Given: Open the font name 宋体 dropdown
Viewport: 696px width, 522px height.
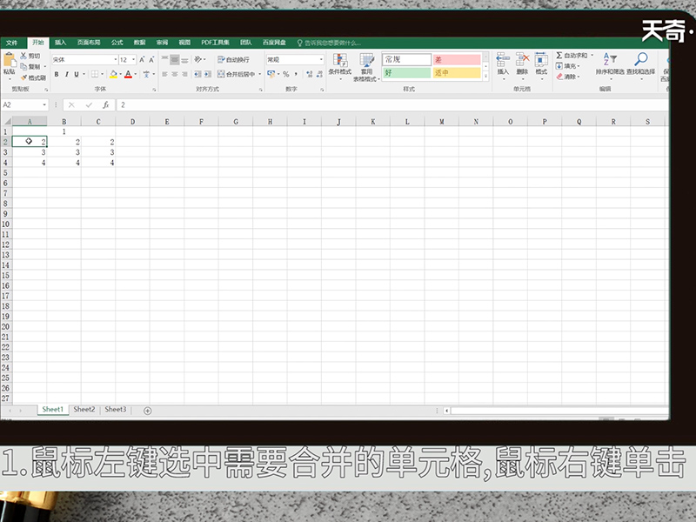Looking at the screenshot, I should pyautogui.click(x=116, y=59).
